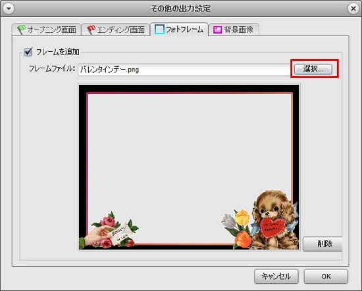Click the キャンセル button
The image size is (362, 291).
tap(276, 277)
